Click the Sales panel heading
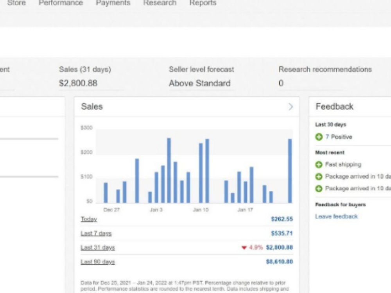391x293 pixels. click(x=92, y=107)
